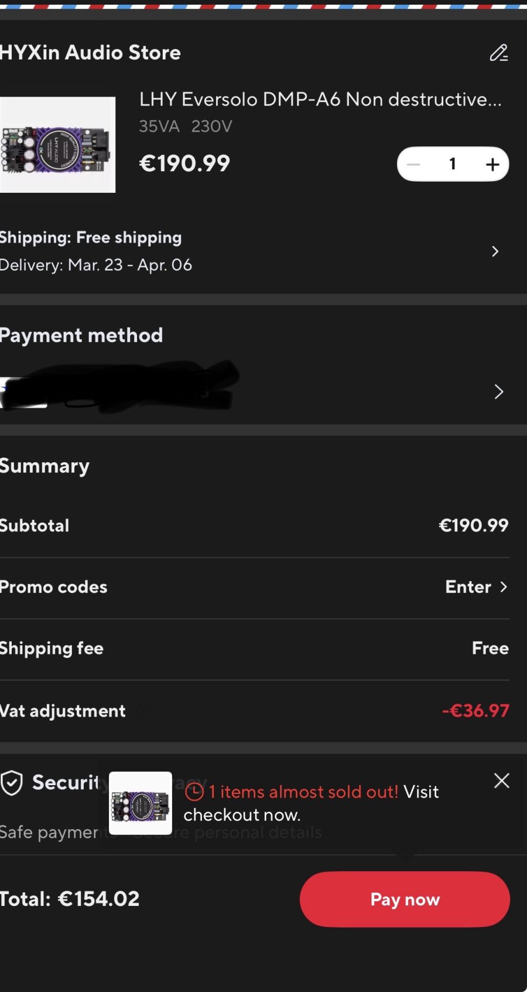Tap the edit pencil icon beside HYXin Audio Store
Viewport: 527px width, 992px height.
[498, 53]
